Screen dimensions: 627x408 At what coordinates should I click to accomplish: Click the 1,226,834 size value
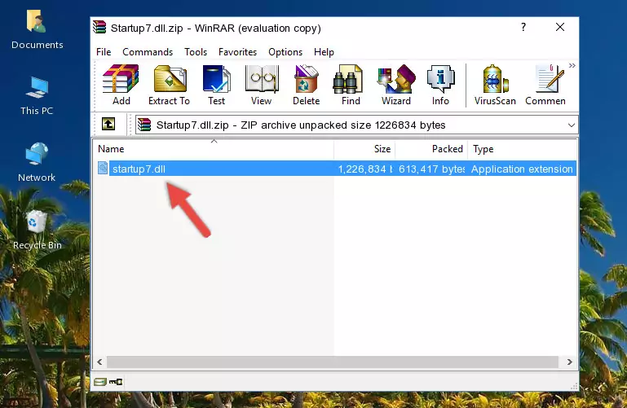click(x=364, y=169)
